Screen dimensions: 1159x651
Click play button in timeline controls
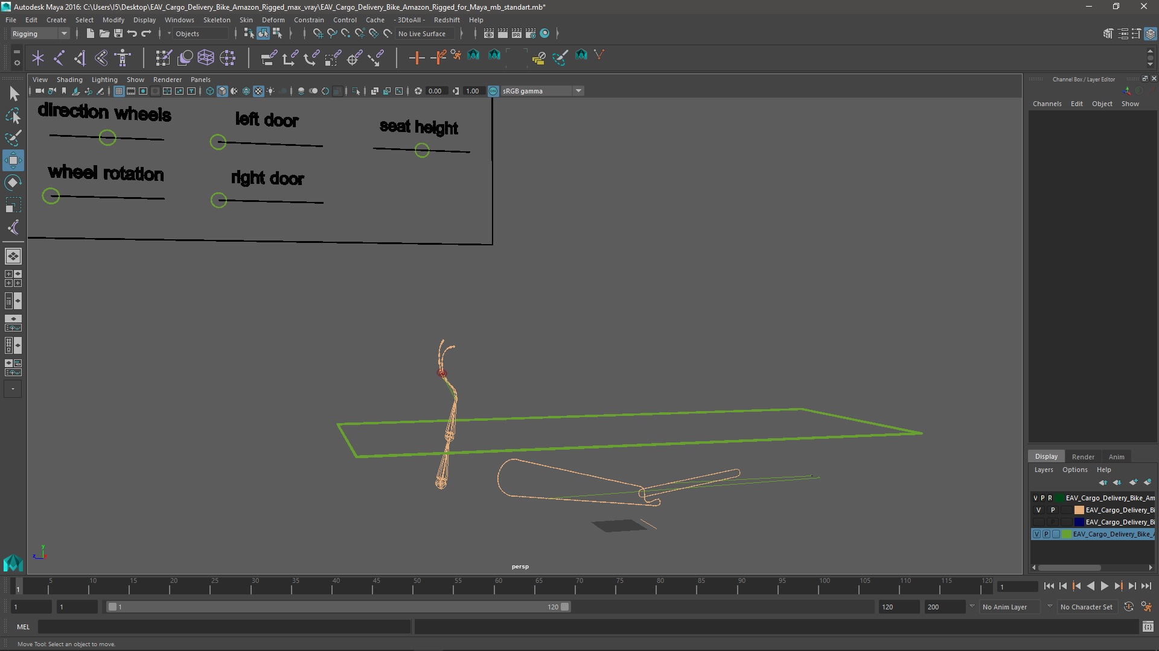pyautogui.click(x=1102, y=587)
